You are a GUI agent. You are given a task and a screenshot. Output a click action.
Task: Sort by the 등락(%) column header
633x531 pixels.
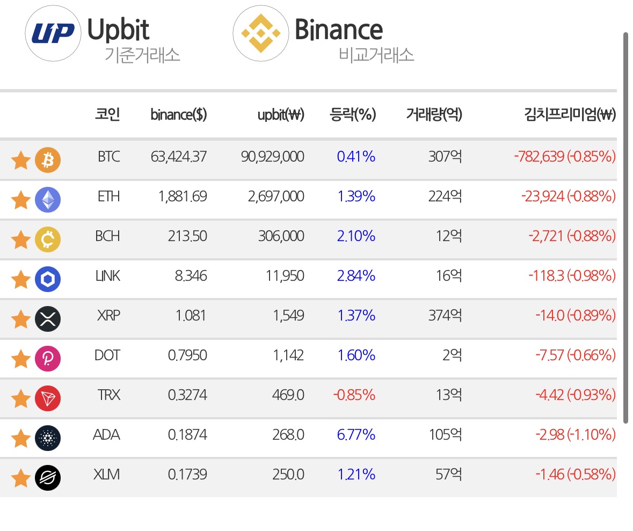[353, 114]
